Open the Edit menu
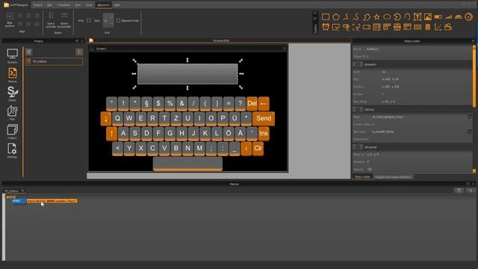 [49, 5]
